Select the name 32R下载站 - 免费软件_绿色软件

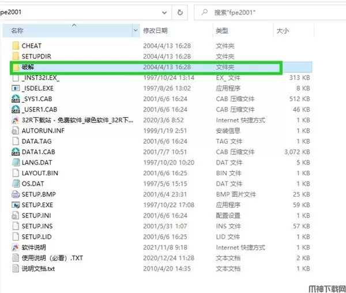click(77, 120)
